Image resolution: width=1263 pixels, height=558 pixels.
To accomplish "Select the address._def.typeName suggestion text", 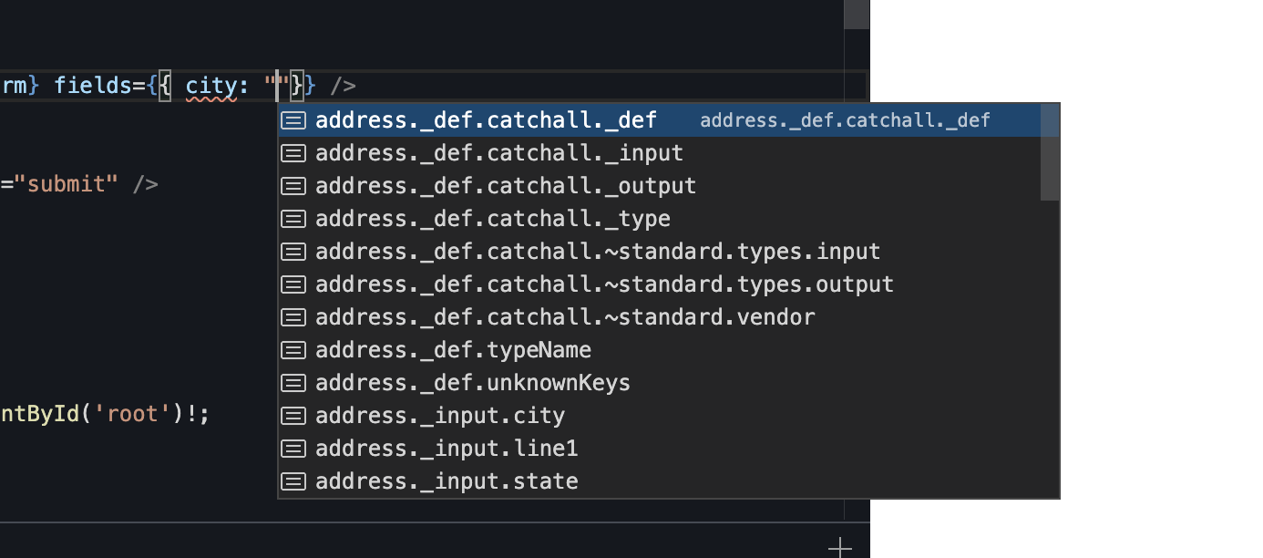I will [453, 350].
